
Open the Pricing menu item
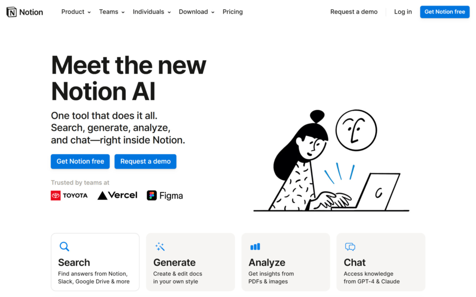232,12
